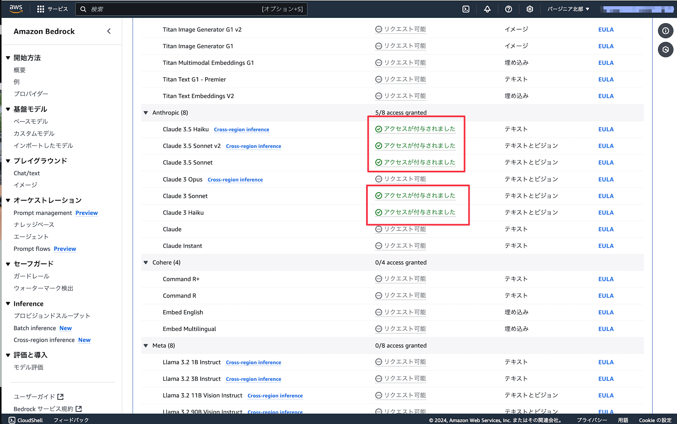Open the AWS home logo
This screenshot has height=424, width=677.
(16, 9)
